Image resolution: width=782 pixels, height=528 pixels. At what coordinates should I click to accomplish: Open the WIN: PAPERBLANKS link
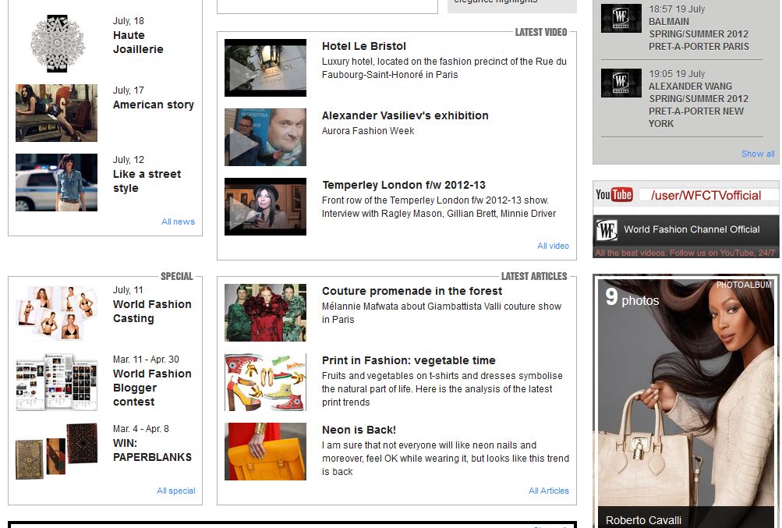[152, 450]
